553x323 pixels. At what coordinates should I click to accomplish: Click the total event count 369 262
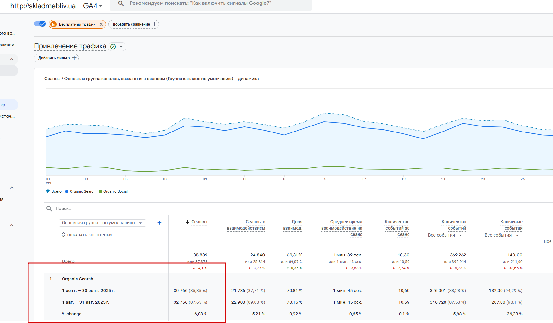point(458,255)
